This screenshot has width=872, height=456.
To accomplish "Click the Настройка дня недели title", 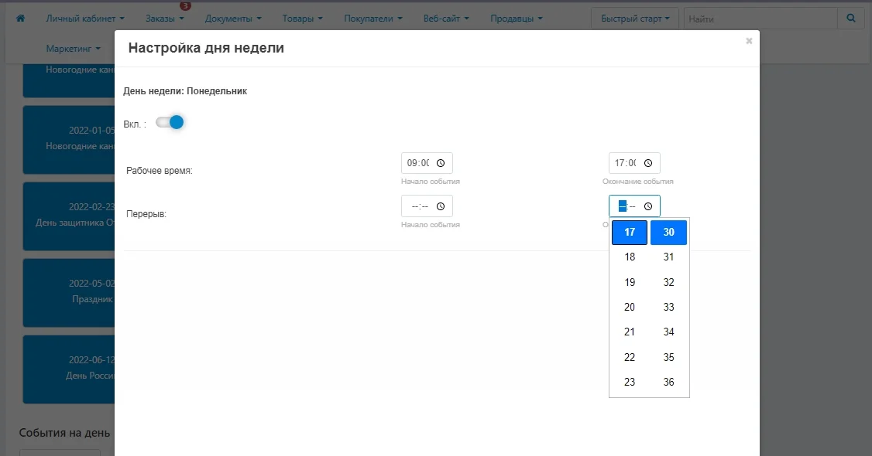I will (x=206, y=48).
